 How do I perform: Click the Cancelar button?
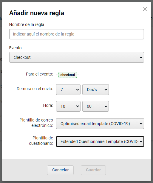[x=61, y=170]
